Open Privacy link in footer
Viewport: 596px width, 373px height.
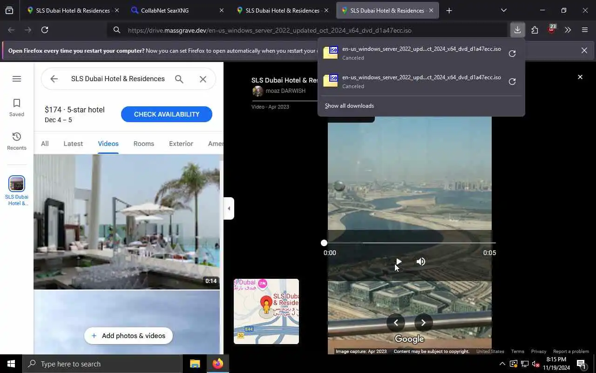[539, 352]
